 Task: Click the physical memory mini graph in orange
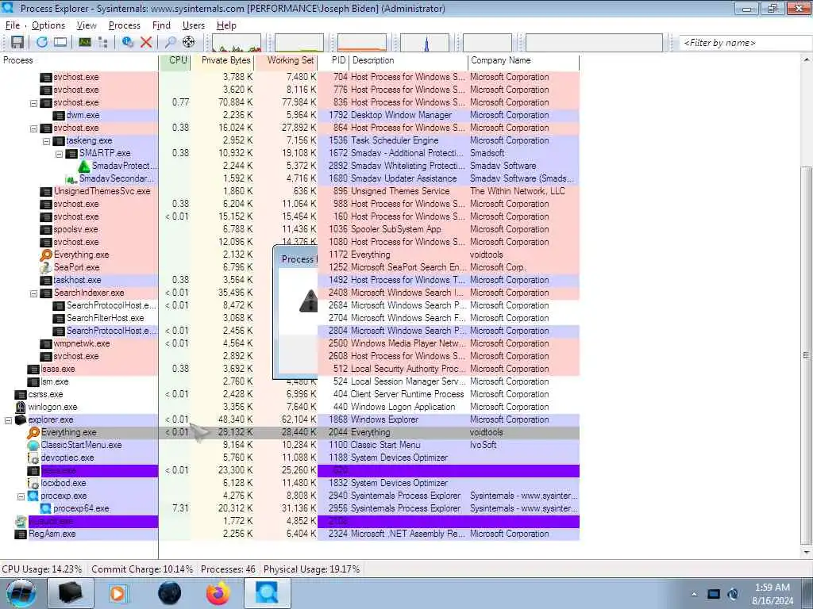(362, 43)
